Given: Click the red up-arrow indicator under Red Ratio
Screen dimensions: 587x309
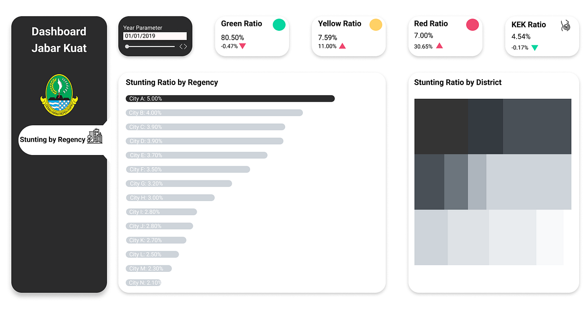Looking at the screenshot, I should coord(439,46).
